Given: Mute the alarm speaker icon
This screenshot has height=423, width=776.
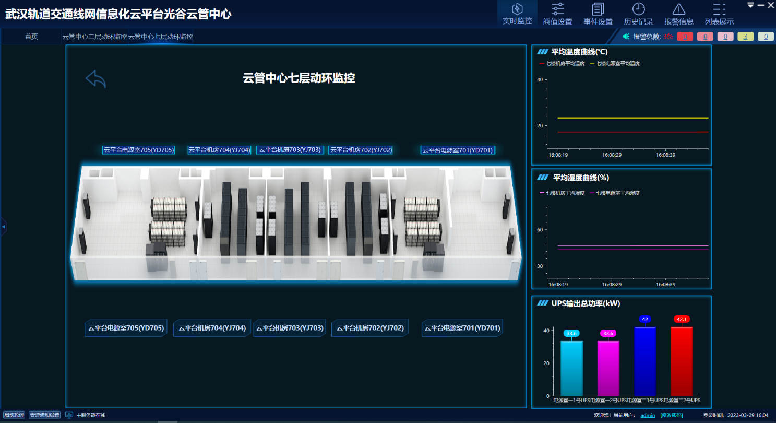Looking at the screenshot, I should [626, 37].
